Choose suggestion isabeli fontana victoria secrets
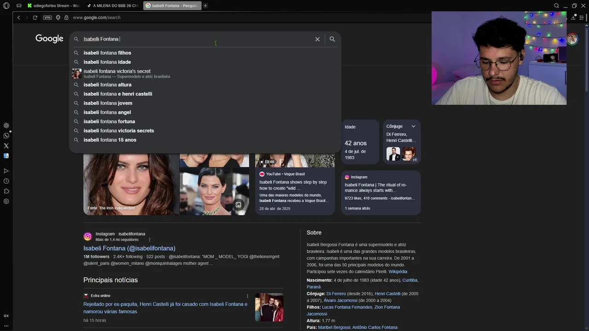The height and width of the screenshot is (331, 589). point(205,131)
